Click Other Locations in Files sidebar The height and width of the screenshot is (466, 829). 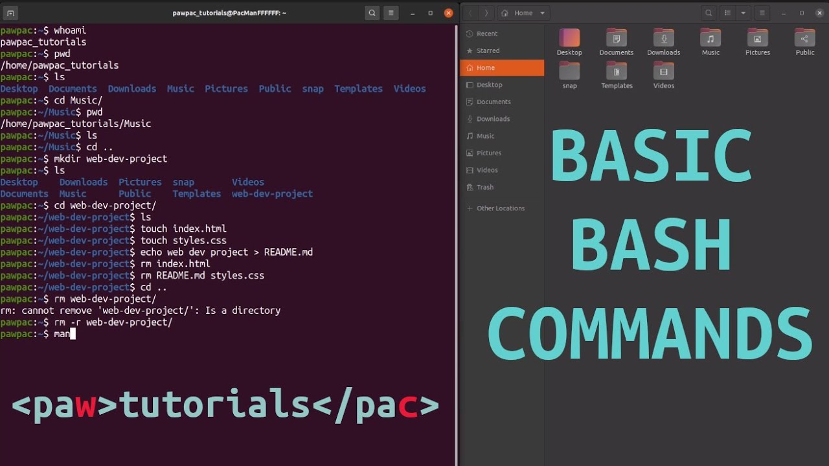pos(502,208)
